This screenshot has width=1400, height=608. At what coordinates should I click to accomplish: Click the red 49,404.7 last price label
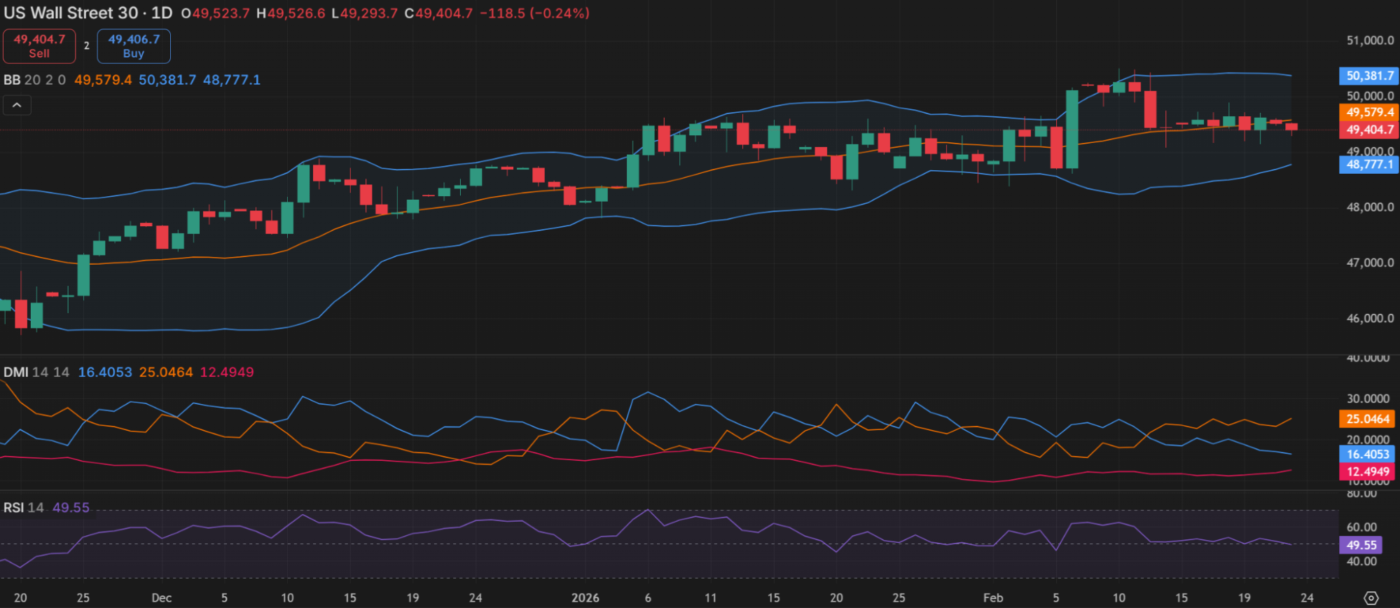(1369, 130)
